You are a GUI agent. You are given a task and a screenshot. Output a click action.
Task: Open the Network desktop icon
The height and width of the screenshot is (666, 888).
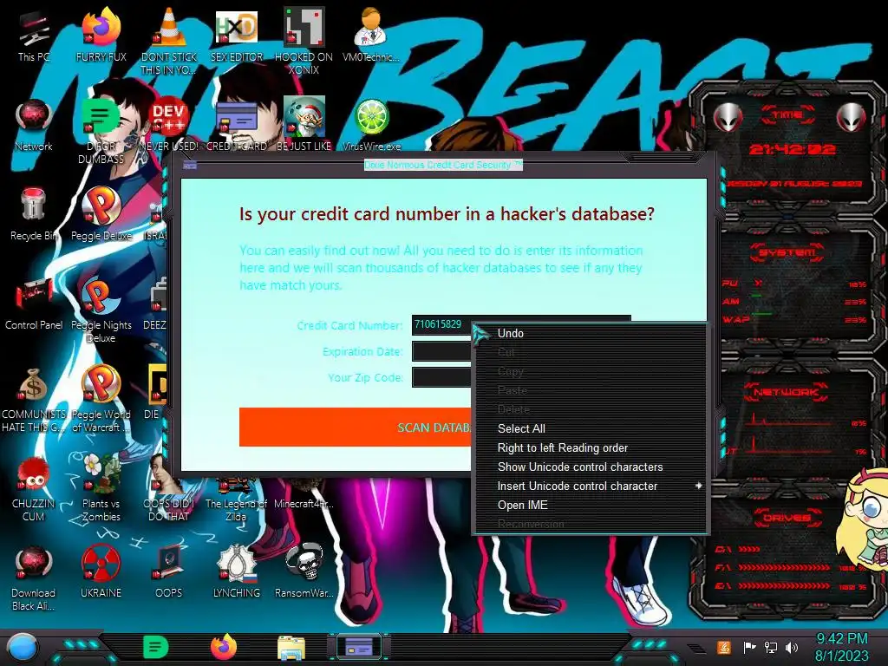[34, 125]
